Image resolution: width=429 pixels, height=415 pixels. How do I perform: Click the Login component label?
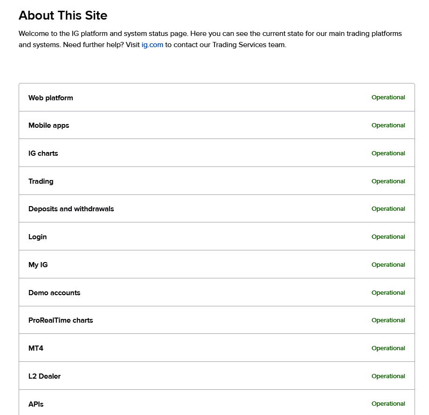point(37,237)
